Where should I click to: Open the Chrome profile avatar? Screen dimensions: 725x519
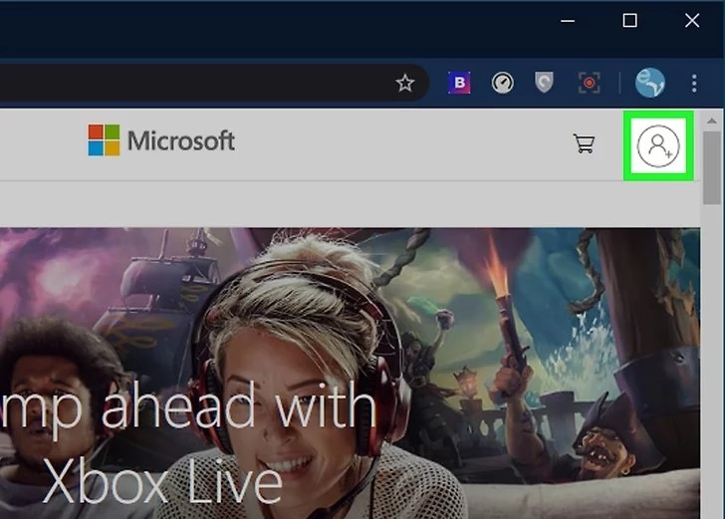click(x=650, y=83)
